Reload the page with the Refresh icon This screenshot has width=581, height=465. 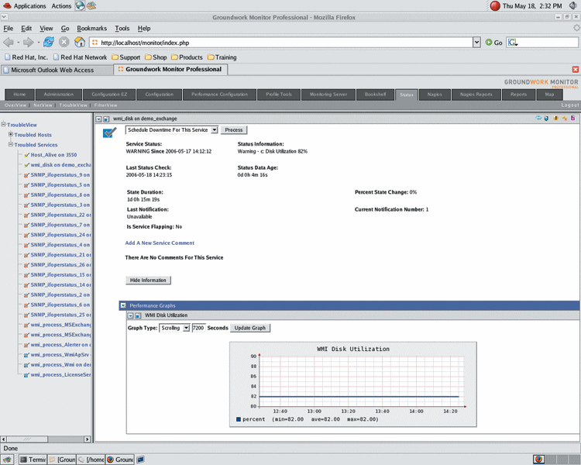[x=49, y=42]
